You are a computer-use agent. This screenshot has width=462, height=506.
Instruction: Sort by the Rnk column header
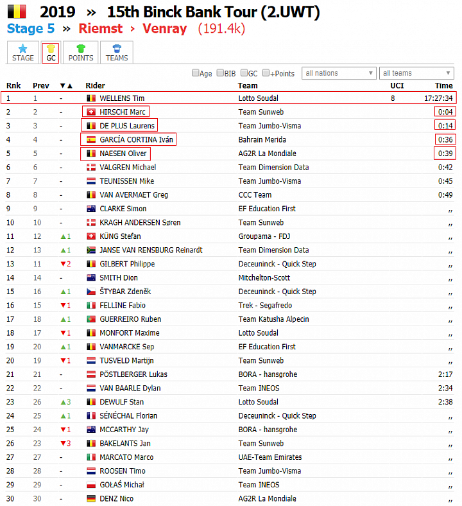pos(13,85)
